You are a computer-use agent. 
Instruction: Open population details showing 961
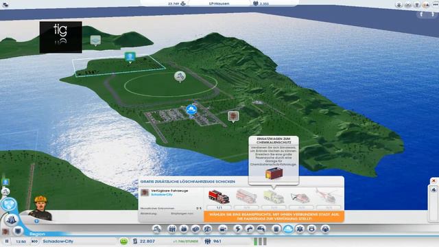tap(213, 241)
